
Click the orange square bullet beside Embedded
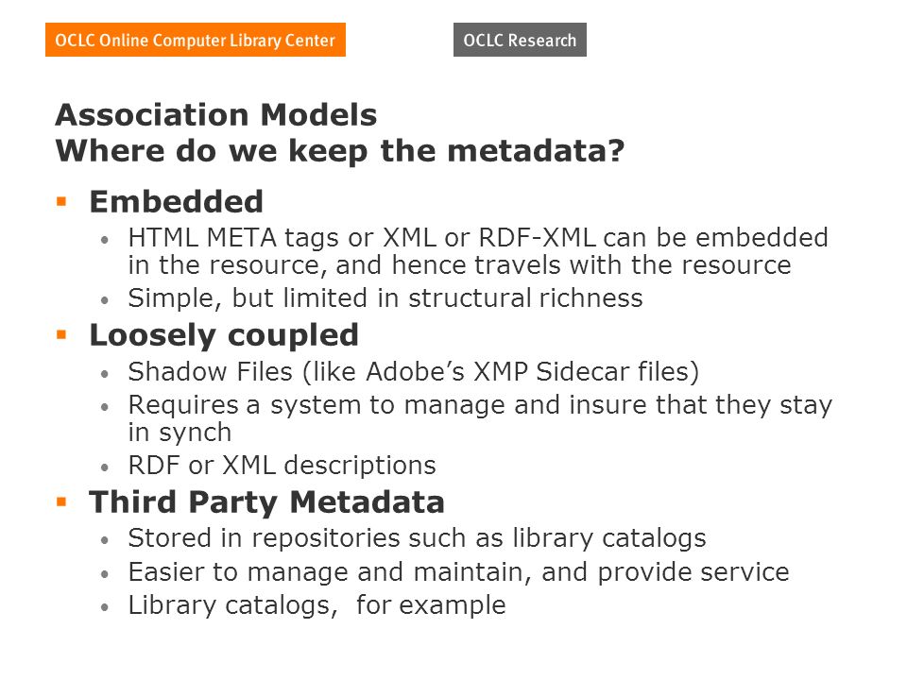pyautogui.click(x=62, y=201)
